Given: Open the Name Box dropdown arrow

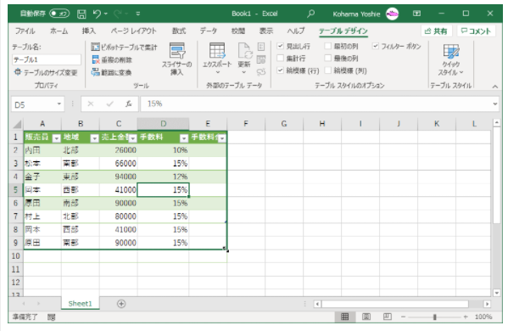Looking at the screenshot, I should (59, 104).
